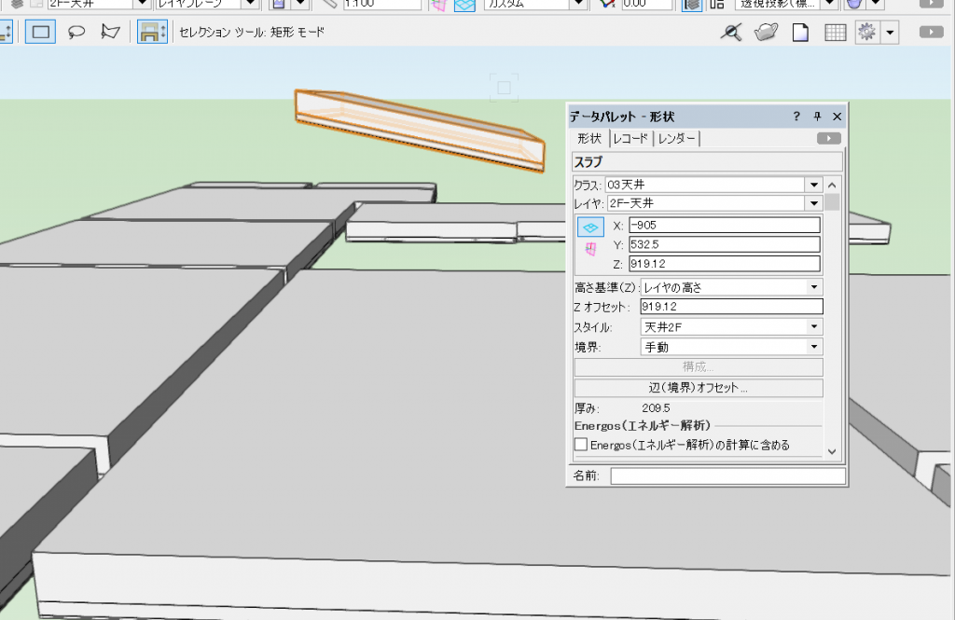The width and height of the screenshot is (955, 620).
Task: Click the gray arrow button beside palette tabs
Action: tap(829, 139)
